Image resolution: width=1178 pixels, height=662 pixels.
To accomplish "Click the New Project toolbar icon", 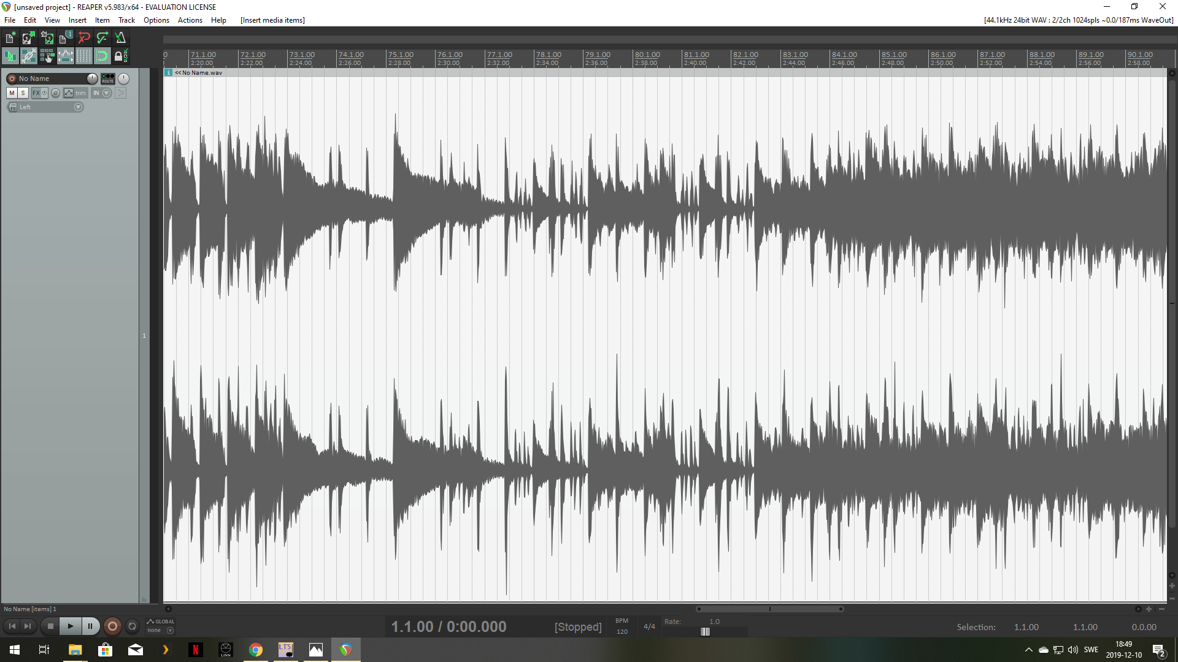I will [10, 38].
